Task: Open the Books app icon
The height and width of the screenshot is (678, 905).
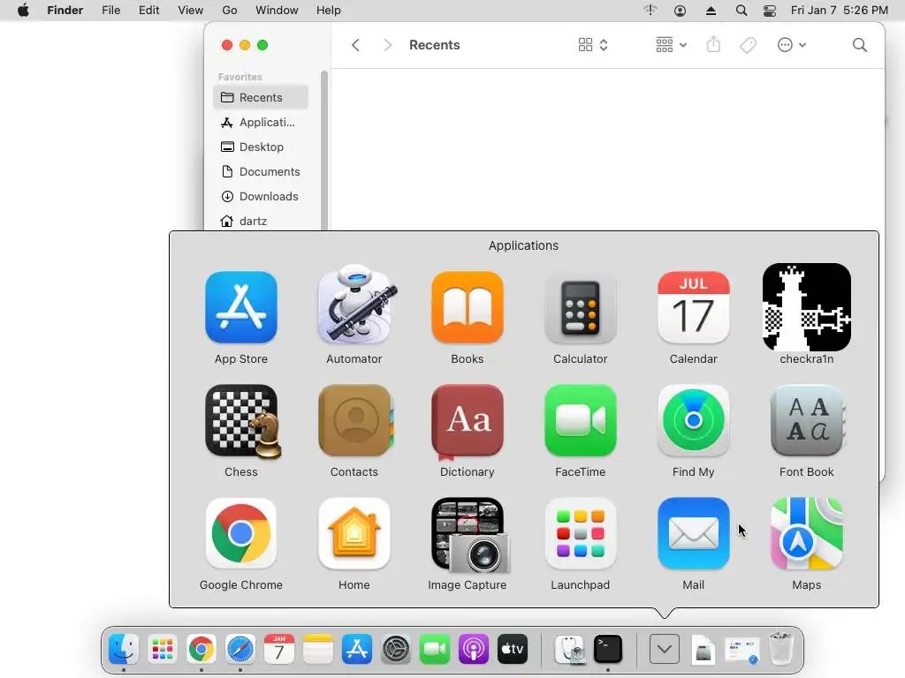Action: tap(467, 307)
